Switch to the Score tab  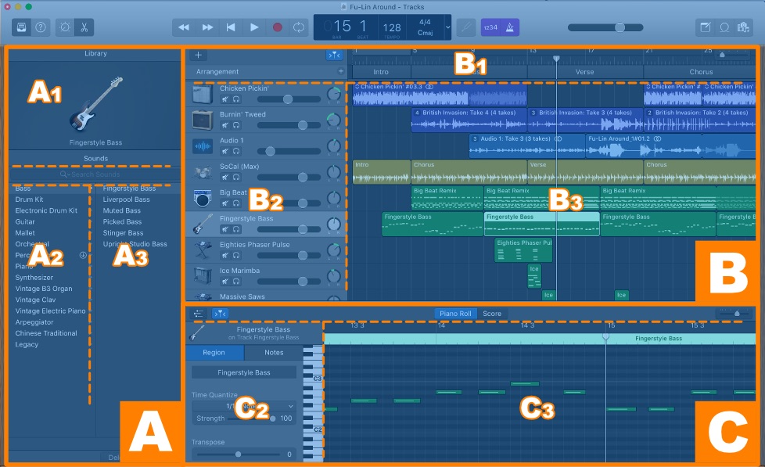point(491,314)
